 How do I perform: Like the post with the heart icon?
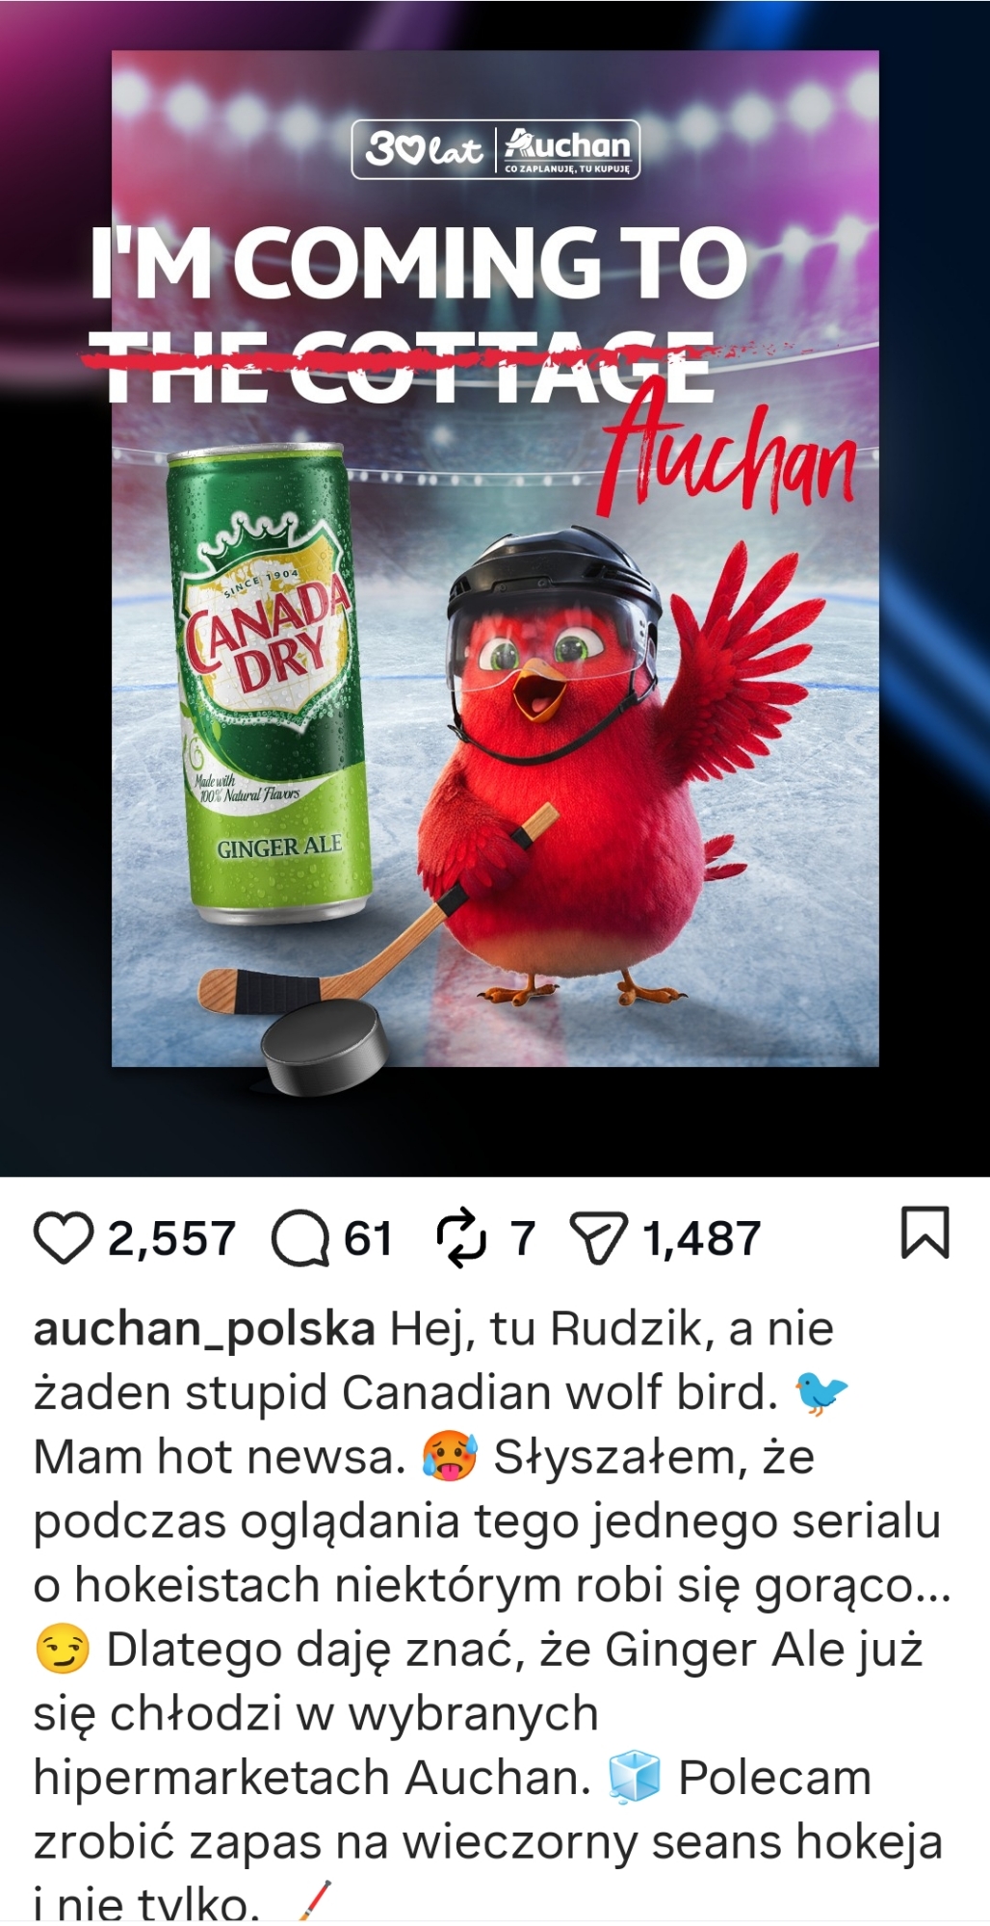pyautogui.click(x=64, y=1237)
